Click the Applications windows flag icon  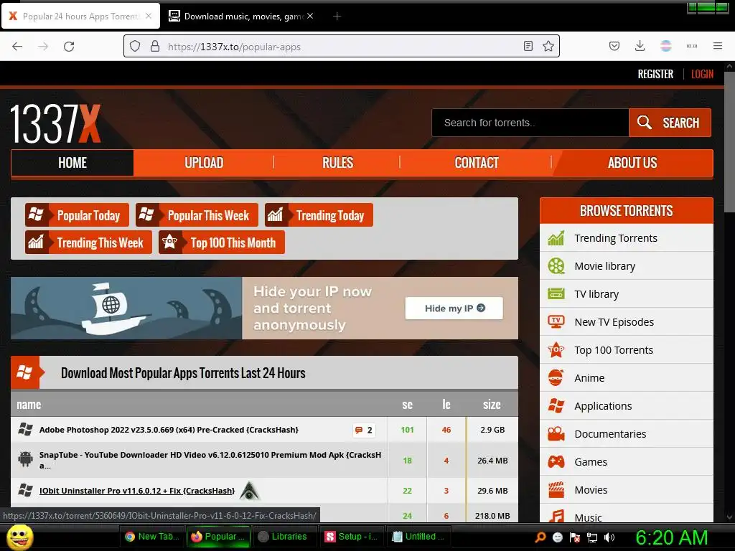coord(556,406)
